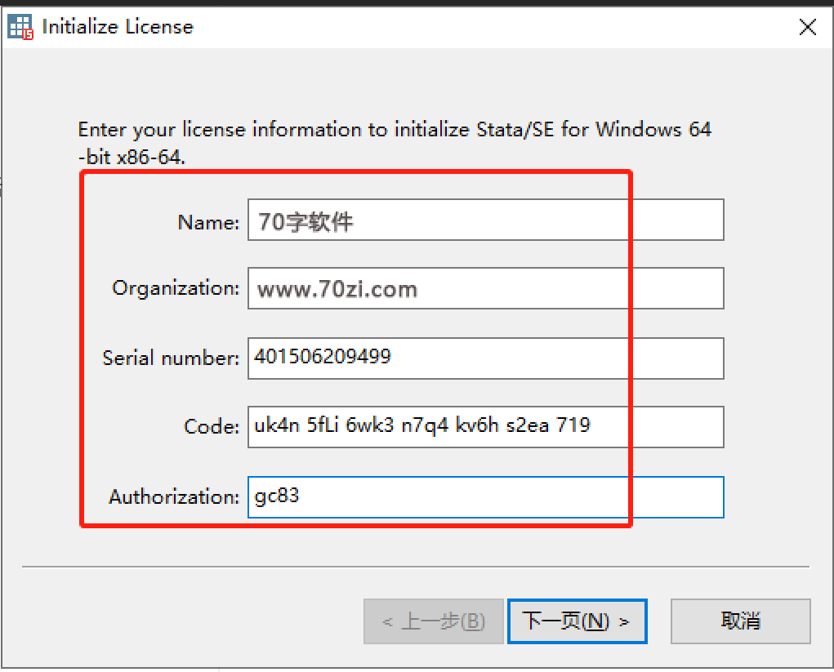Cancel setup using the 取消 button
Screen dimensions: 834x672
tap(740, 621)
